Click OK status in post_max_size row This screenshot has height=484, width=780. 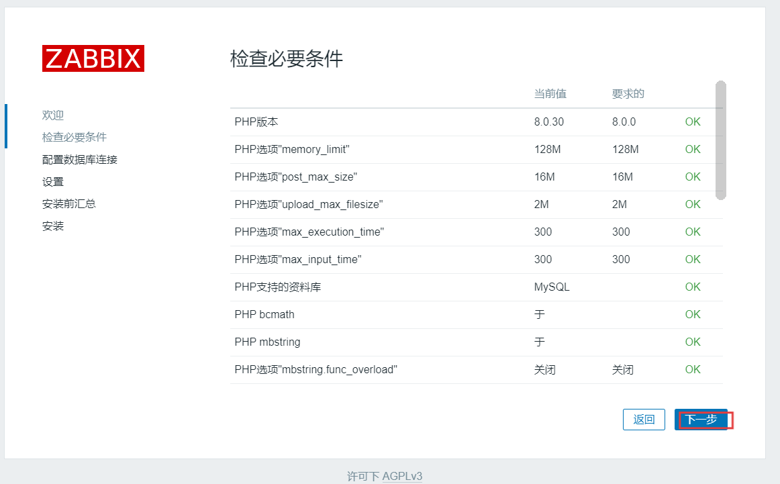coord(693,177)
